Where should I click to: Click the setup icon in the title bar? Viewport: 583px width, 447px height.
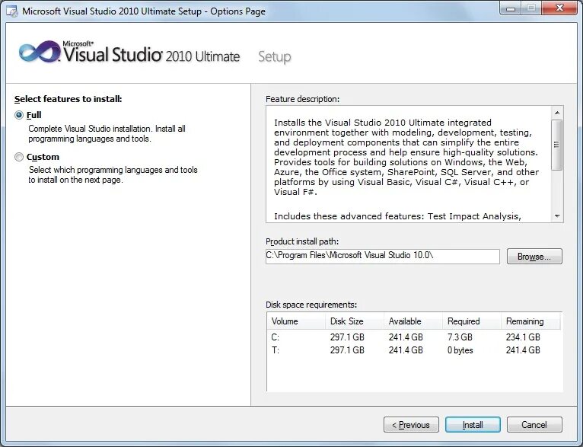click(x=13, y=11)
